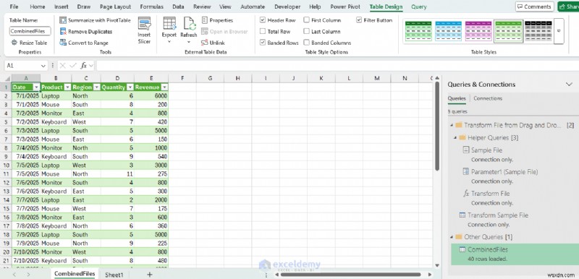Open the Query ribbon tab
This screenshot has width=579, height=279.
419,7
